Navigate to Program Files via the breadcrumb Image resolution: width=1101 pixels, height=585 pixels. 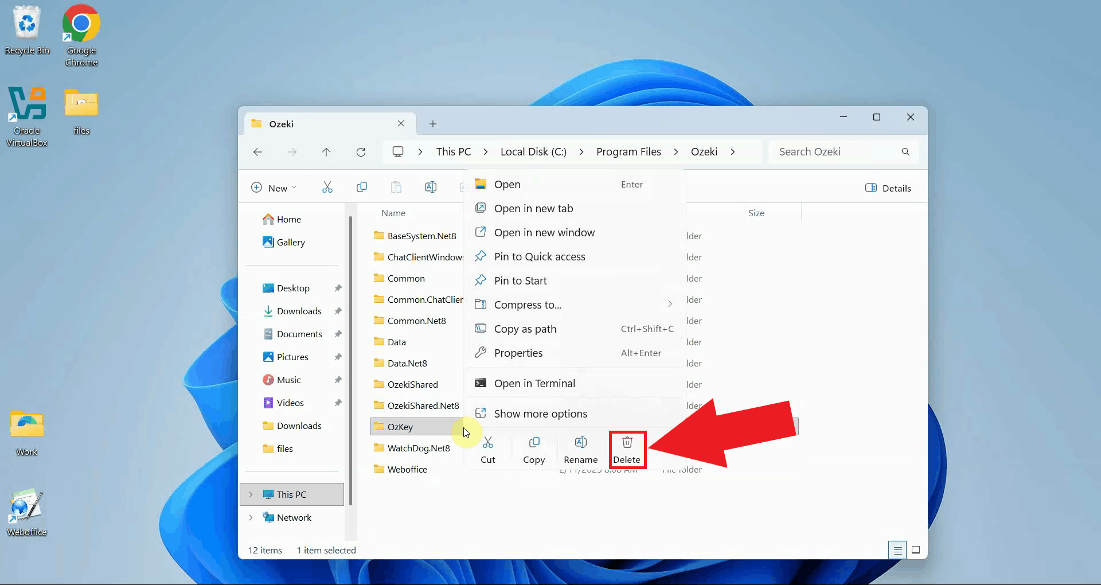tap(628, 151)
